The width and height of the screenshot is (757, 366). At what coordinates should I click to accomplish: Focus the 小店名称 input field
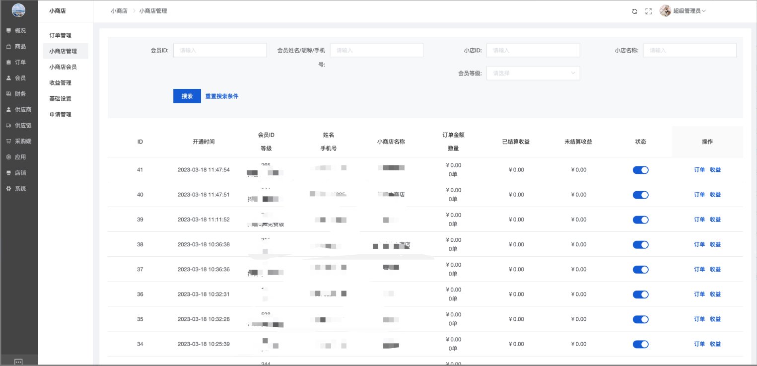(x=689, y=50)
